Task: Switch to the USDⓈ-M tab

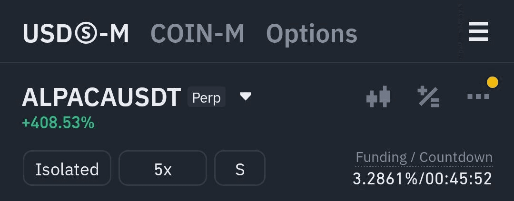Action: (x=76, y=34)
